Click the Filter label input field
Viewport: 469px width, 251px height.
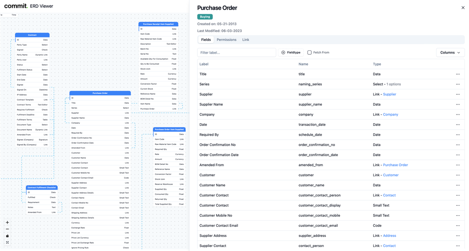click(x=236, y=53)
